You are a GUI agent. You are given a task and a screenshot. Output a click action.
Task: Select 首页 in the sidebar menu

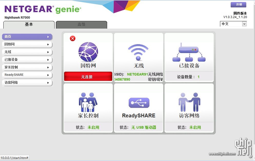[27, 37]
